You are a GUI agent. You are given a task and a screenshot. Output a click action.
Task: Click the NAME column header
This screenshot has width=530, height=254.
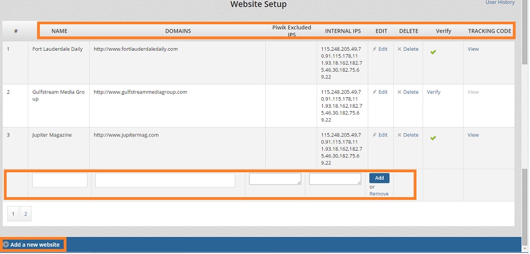pyautogui.click(x=59, y=31)
